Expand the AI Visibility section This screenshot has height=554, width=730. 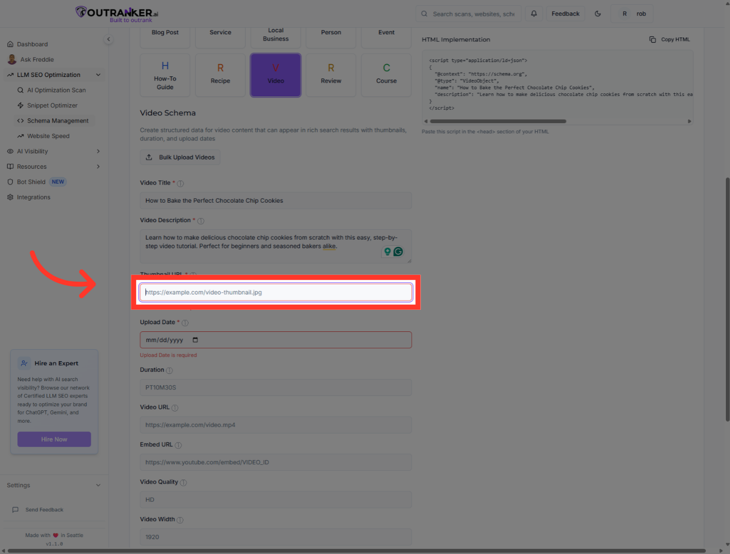(x=98, y=151)
